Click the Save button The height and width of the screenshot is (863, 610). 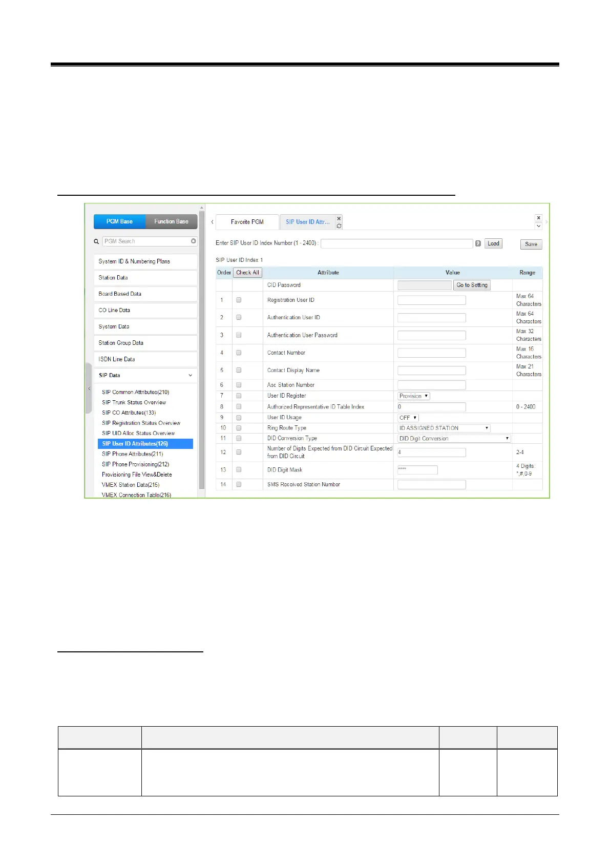(531, 244)
